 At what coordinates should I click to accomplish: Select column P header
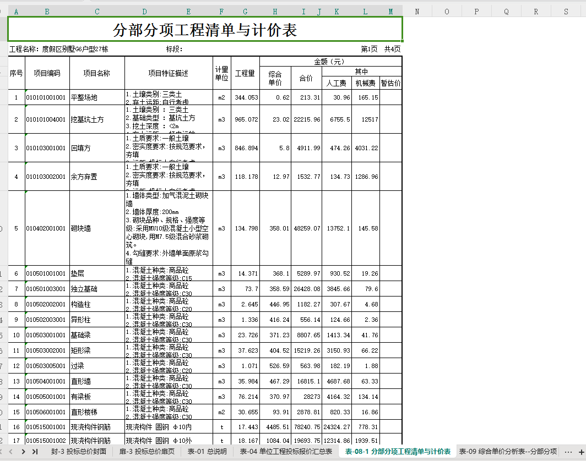tap(476, 12)
